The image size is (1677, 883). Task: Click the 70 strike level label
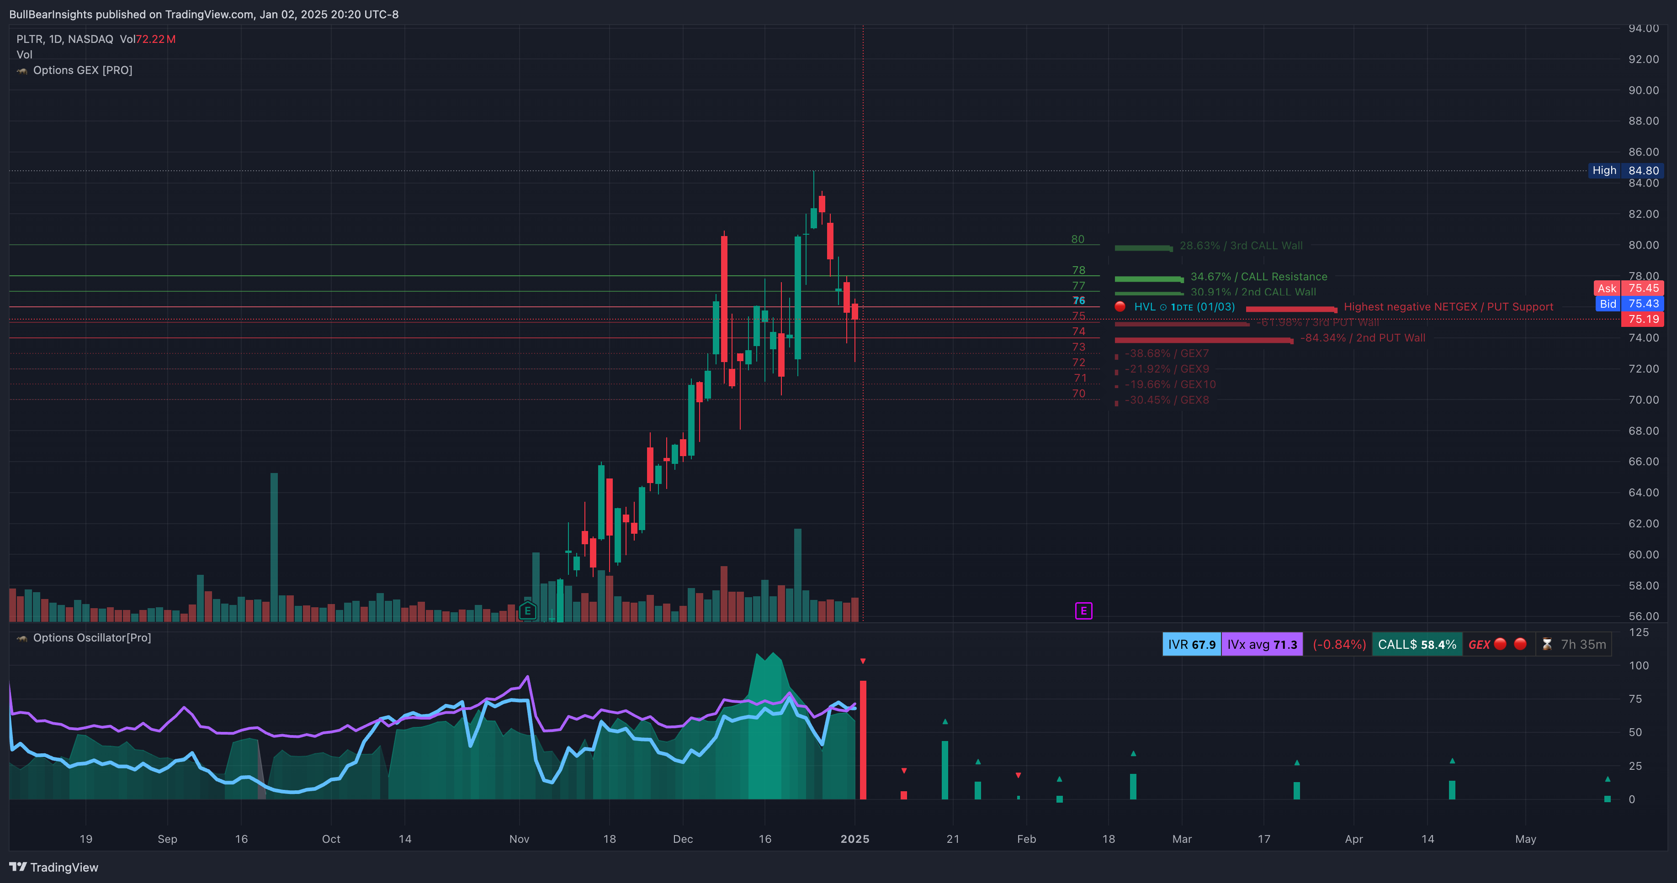1079,393
